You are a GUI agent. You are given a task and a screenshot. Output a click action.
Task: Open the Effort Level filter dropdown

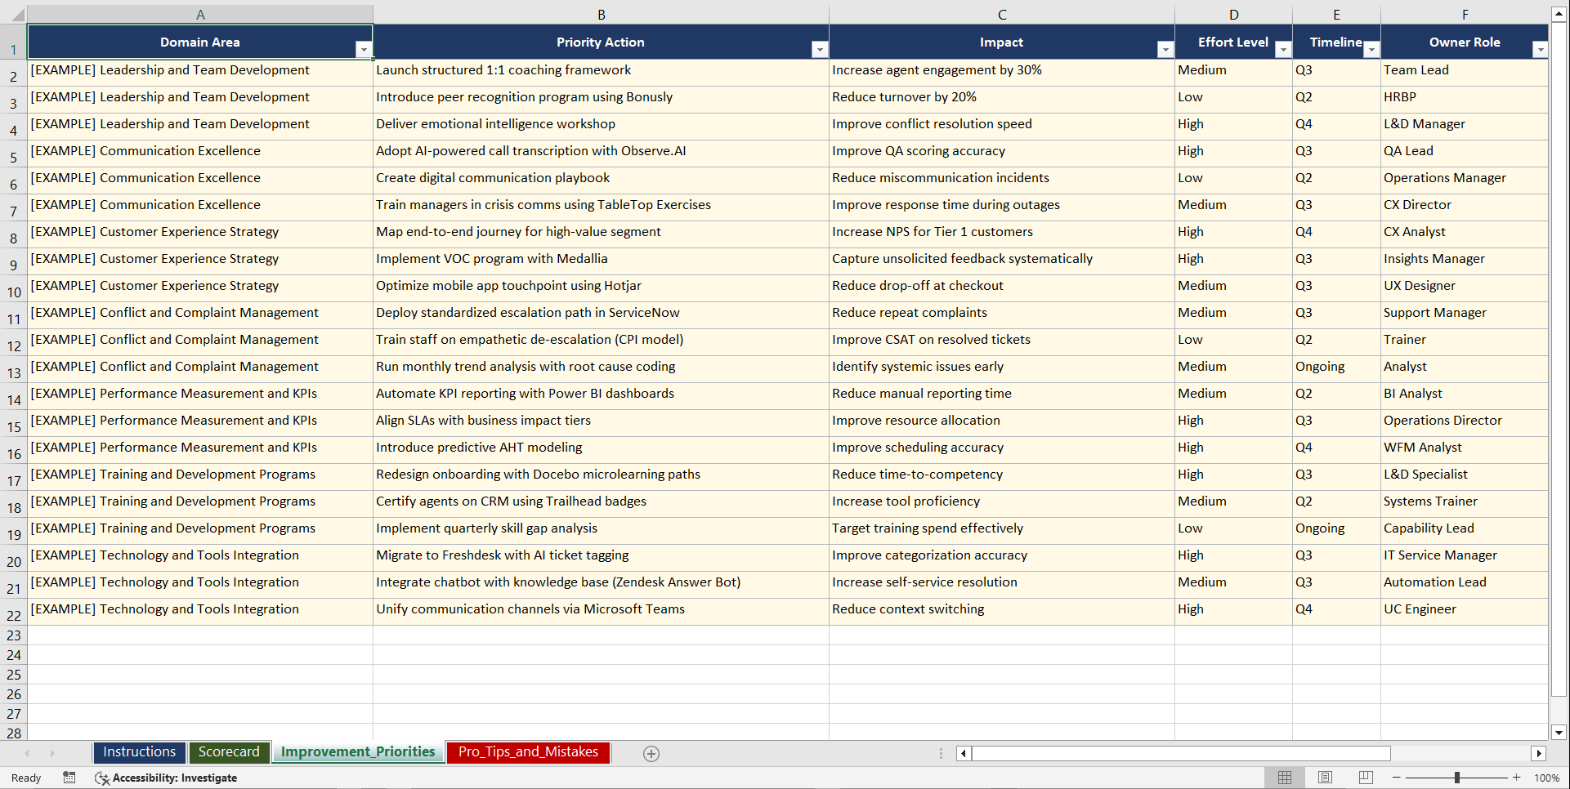click(1283, 49)
